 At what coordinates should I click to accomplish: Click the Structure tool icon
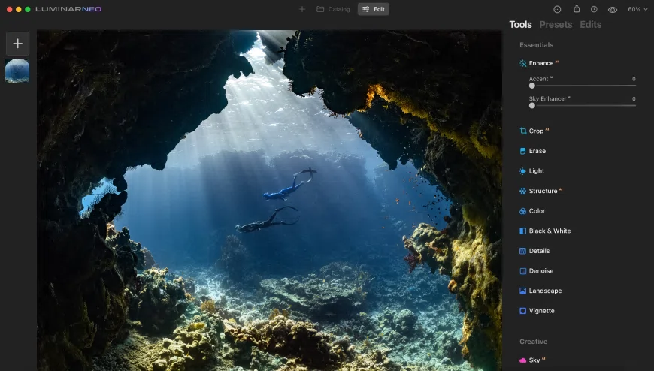tap(522, 191)
